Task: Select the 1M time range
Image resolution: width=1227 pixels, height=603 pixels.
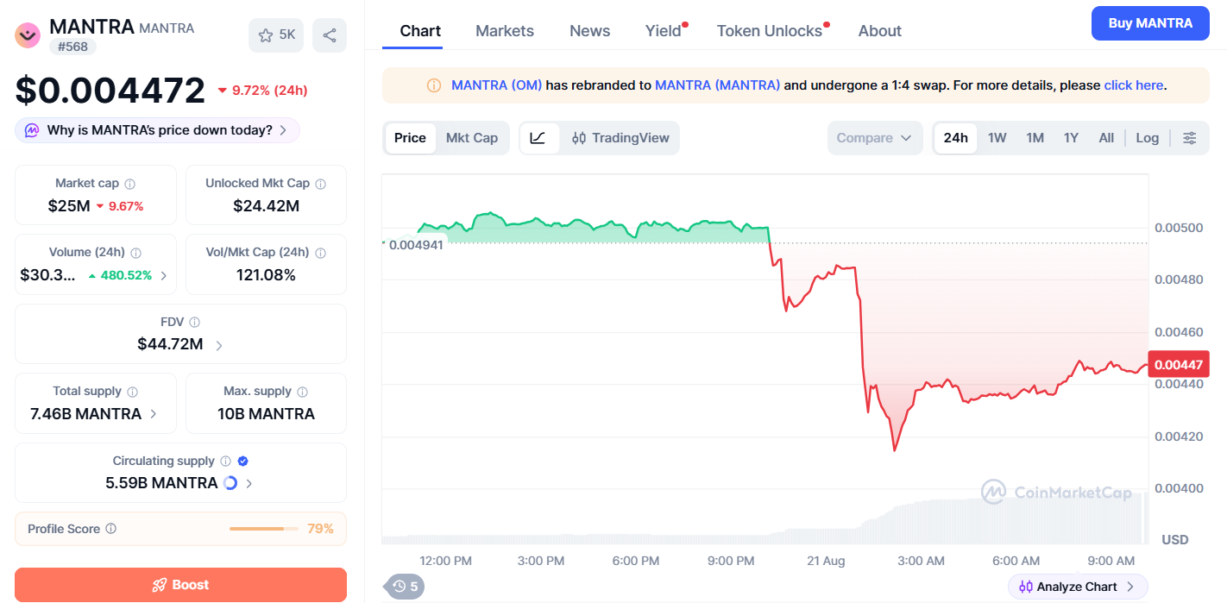Action: [1035, 138]
